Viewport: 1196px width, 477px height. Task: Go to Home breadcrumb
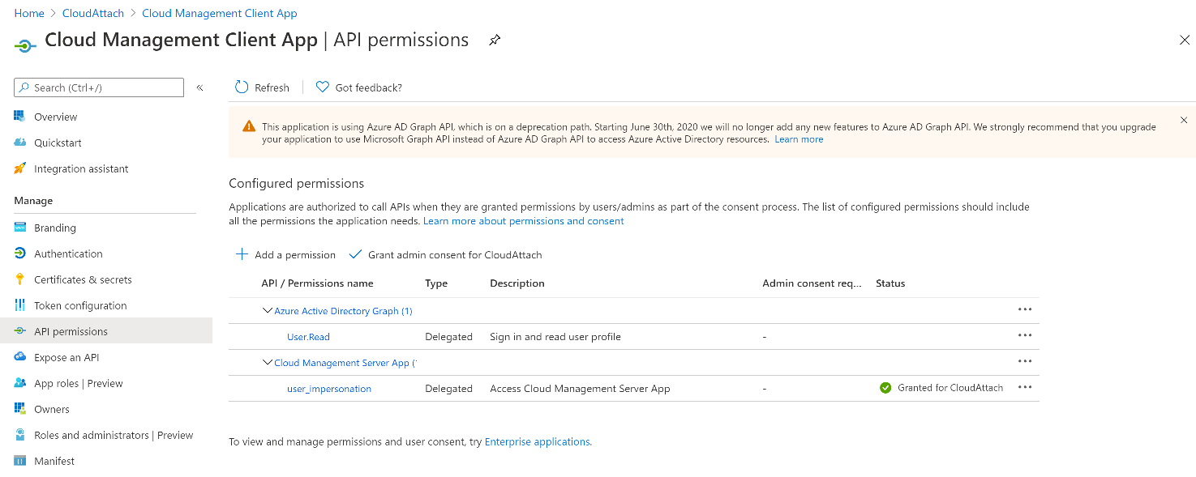click(x=29, y=13)
